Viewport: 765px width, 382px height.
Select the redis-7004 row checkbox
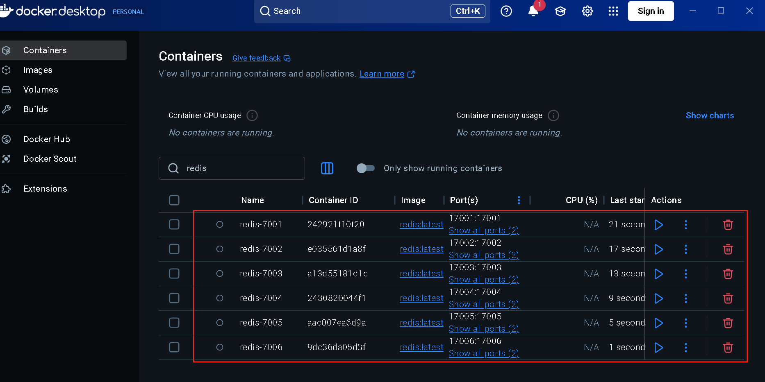[174, 298]
